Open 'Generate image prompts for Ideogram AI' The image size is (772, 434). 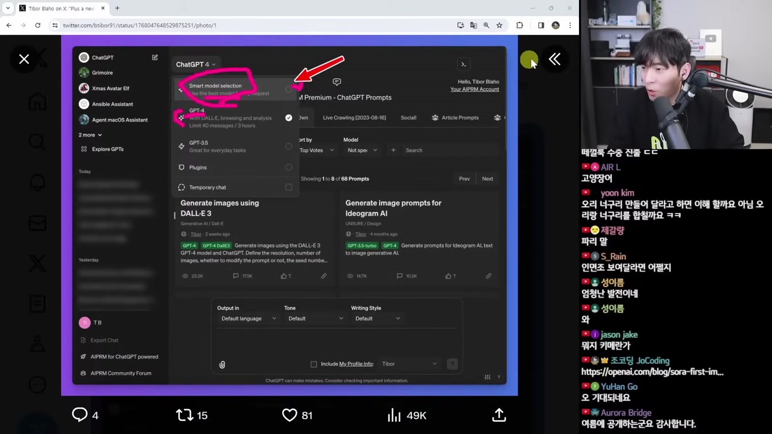[393, 208]
